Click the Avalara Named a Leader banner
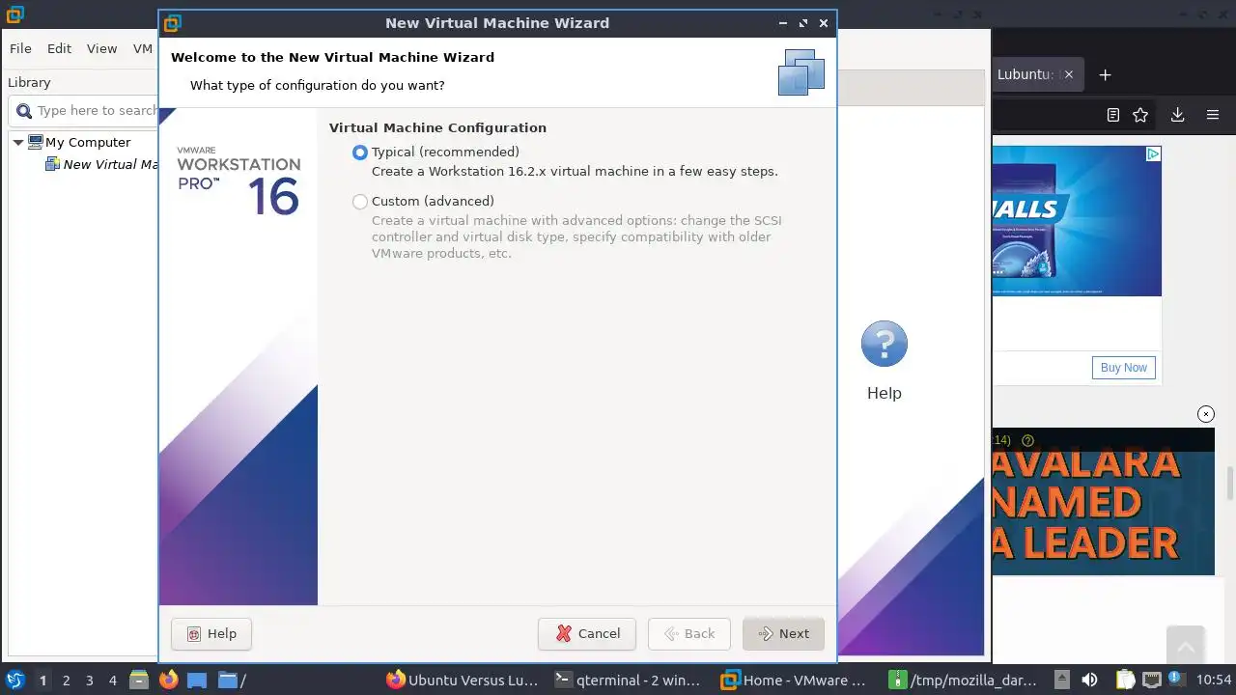The image size is (1236, 695). 1103,502
